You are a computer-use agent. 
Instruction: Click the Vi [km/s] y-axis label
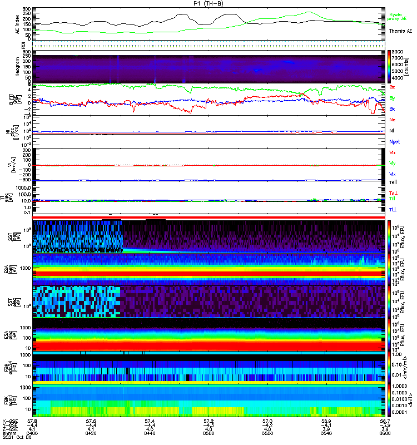[x=13, y=165]
